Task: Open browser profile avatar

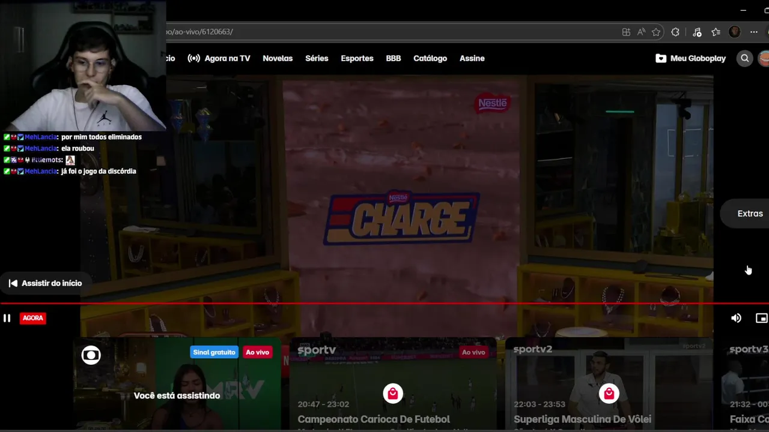Action: click(734, 32)
